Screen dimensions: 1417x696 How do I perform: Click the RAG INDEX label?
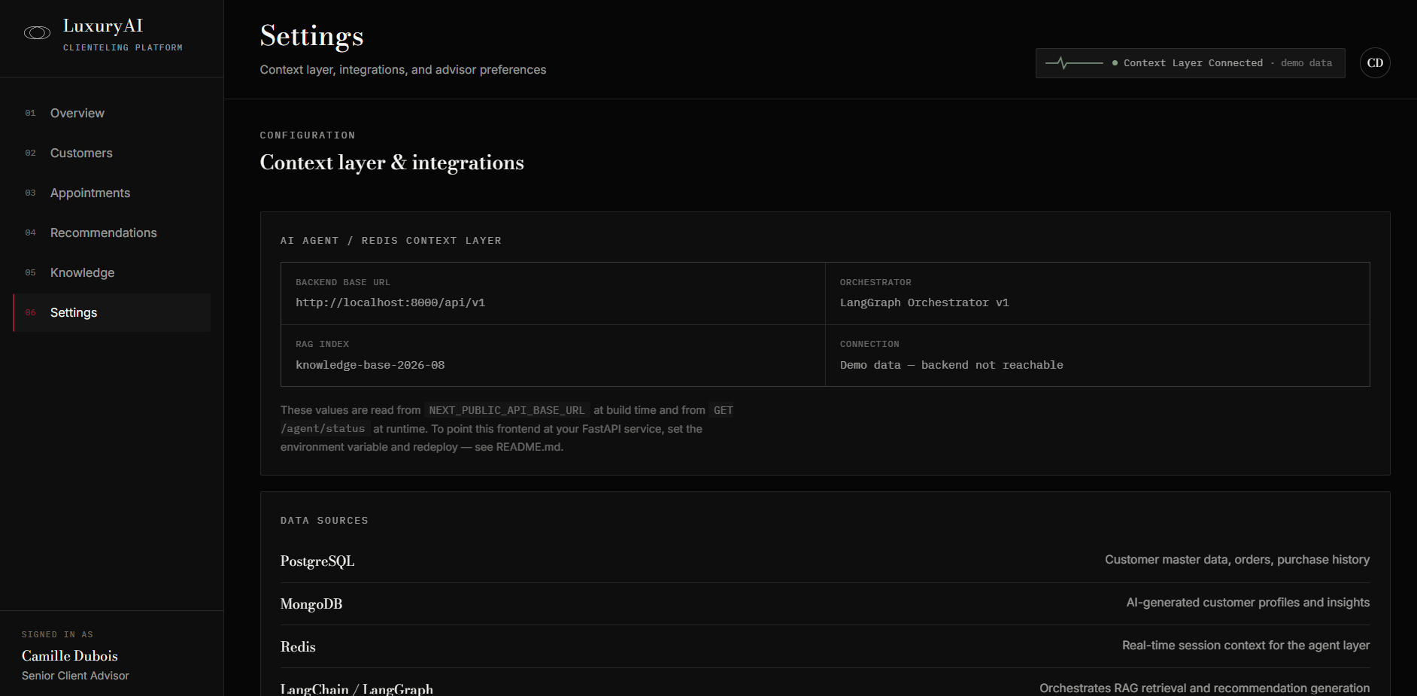(322, 344)
